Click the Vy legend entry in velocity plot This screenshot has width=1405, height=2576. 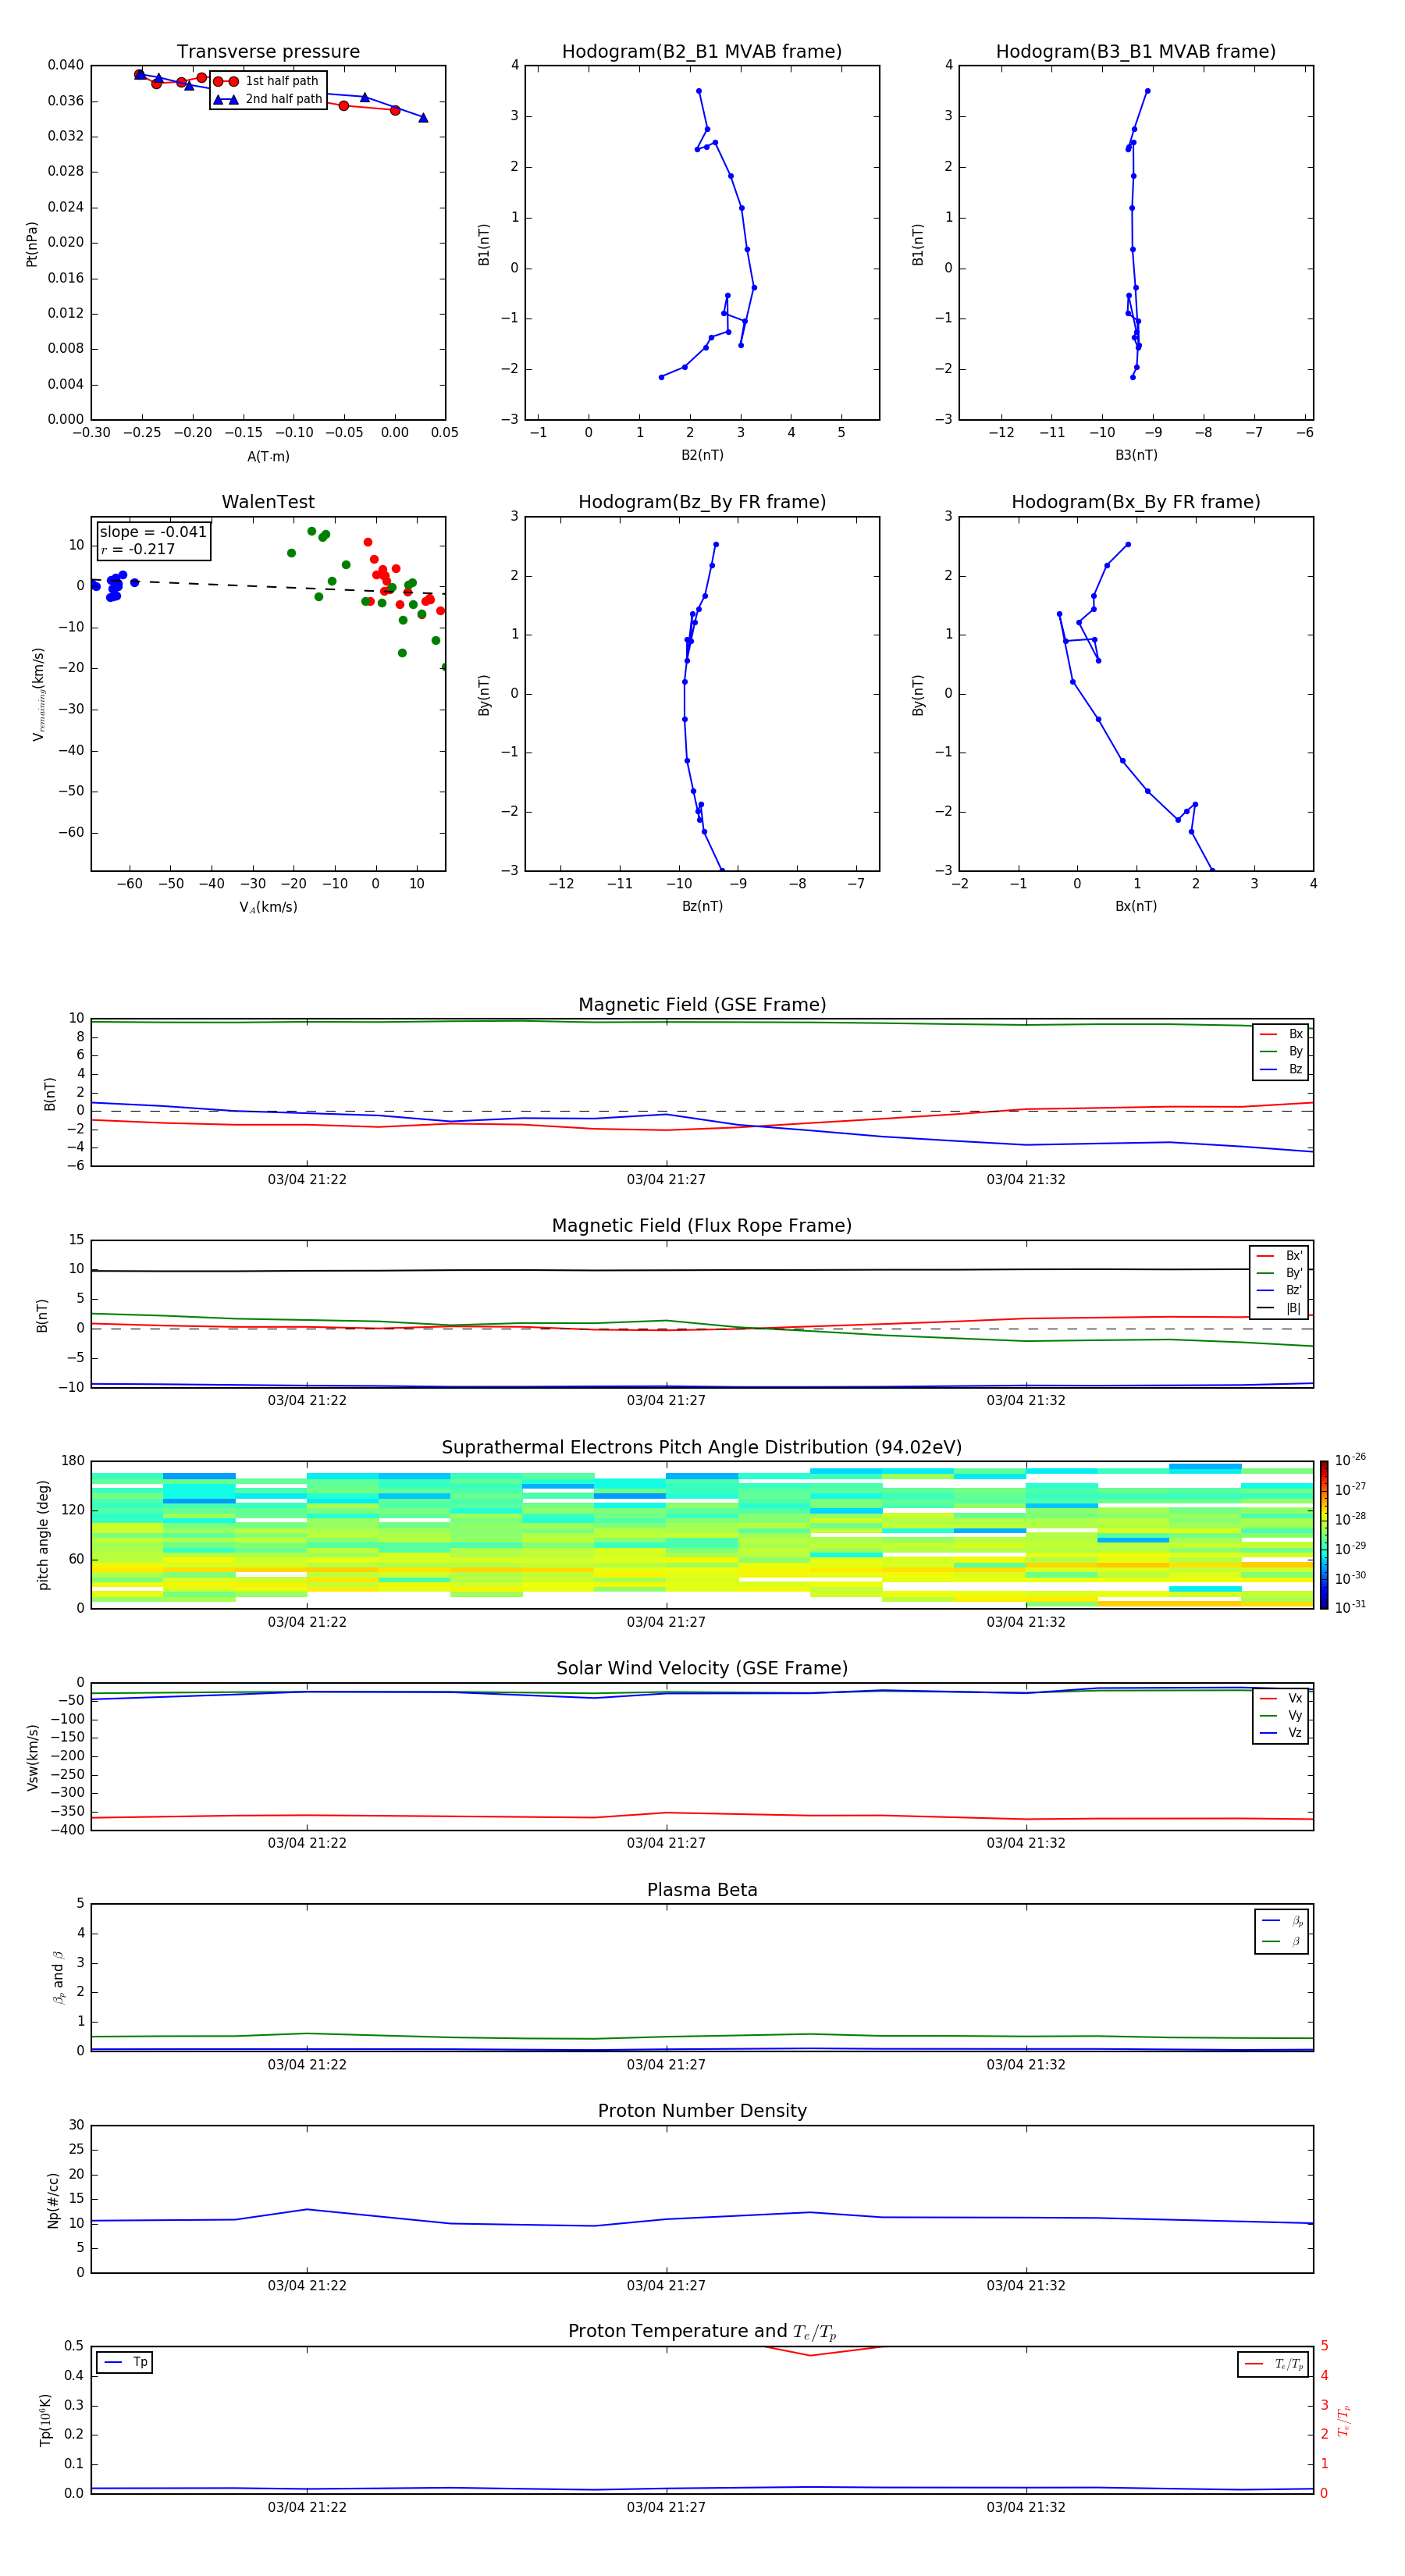(x=1281, y=1715)
